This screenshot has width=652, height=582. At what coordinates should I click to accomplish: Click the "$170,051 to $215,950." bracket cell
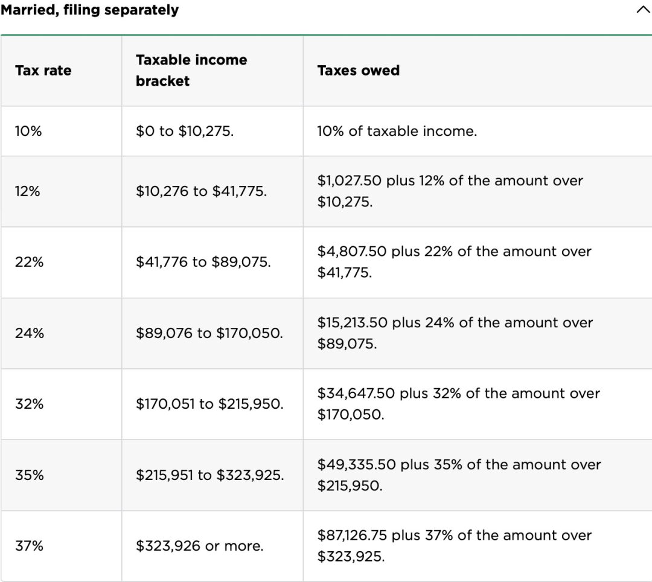pyautogui.click(x=209, y=404)
